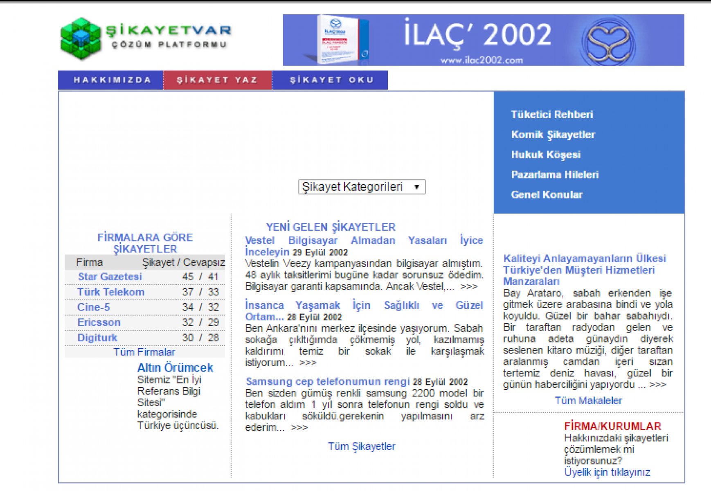View Star Gazetesi complaints
The image size is (711, 491).
tap(110, 277)
